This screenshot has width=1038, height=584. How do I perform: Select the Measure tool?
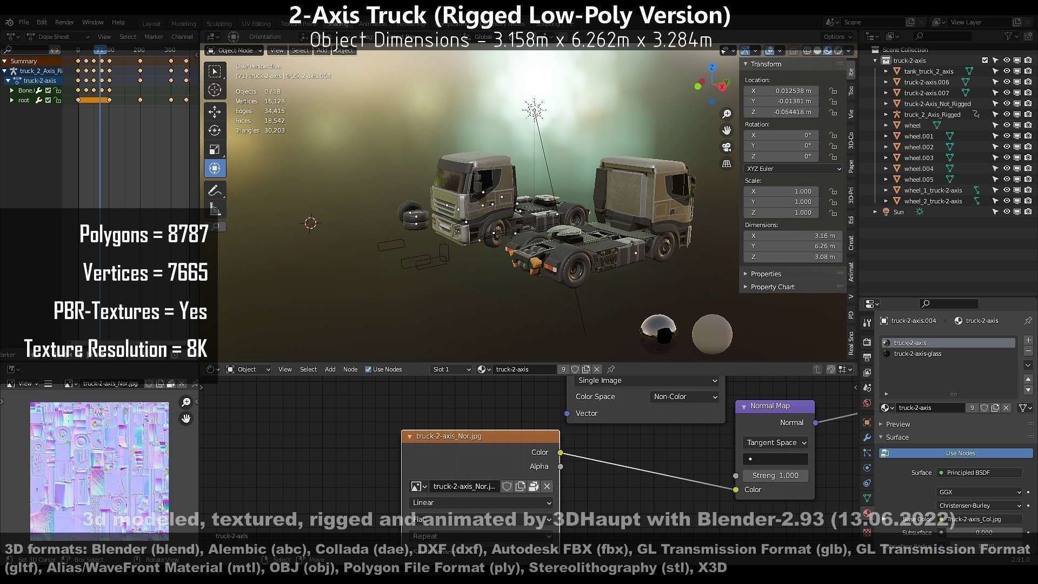(215, 210)
